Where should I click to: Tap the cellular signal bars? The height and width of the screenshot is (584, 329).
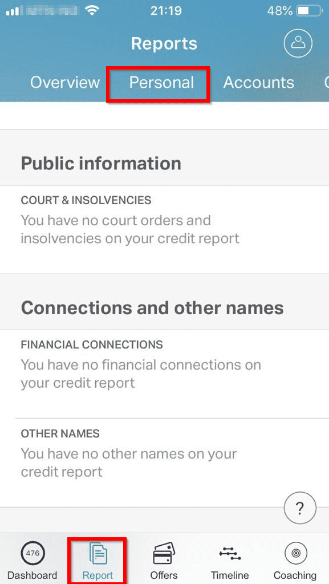(x=13, y=11)
